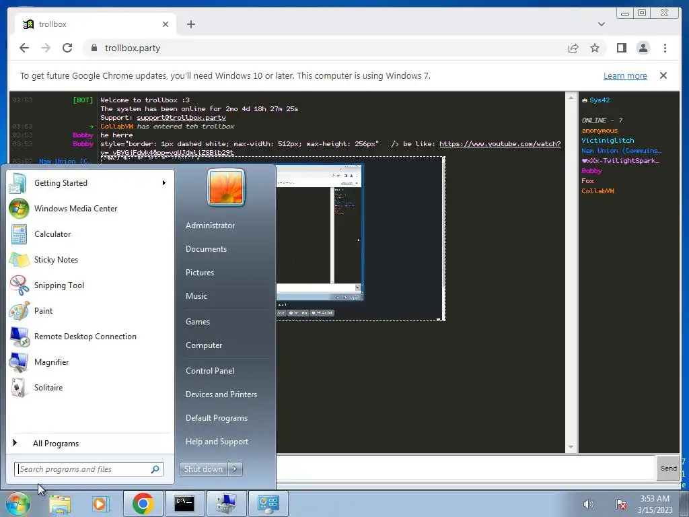Click the Remote Desktop Connection icon
This screenshot has width=689, height=517.
[x=20, y=337]
